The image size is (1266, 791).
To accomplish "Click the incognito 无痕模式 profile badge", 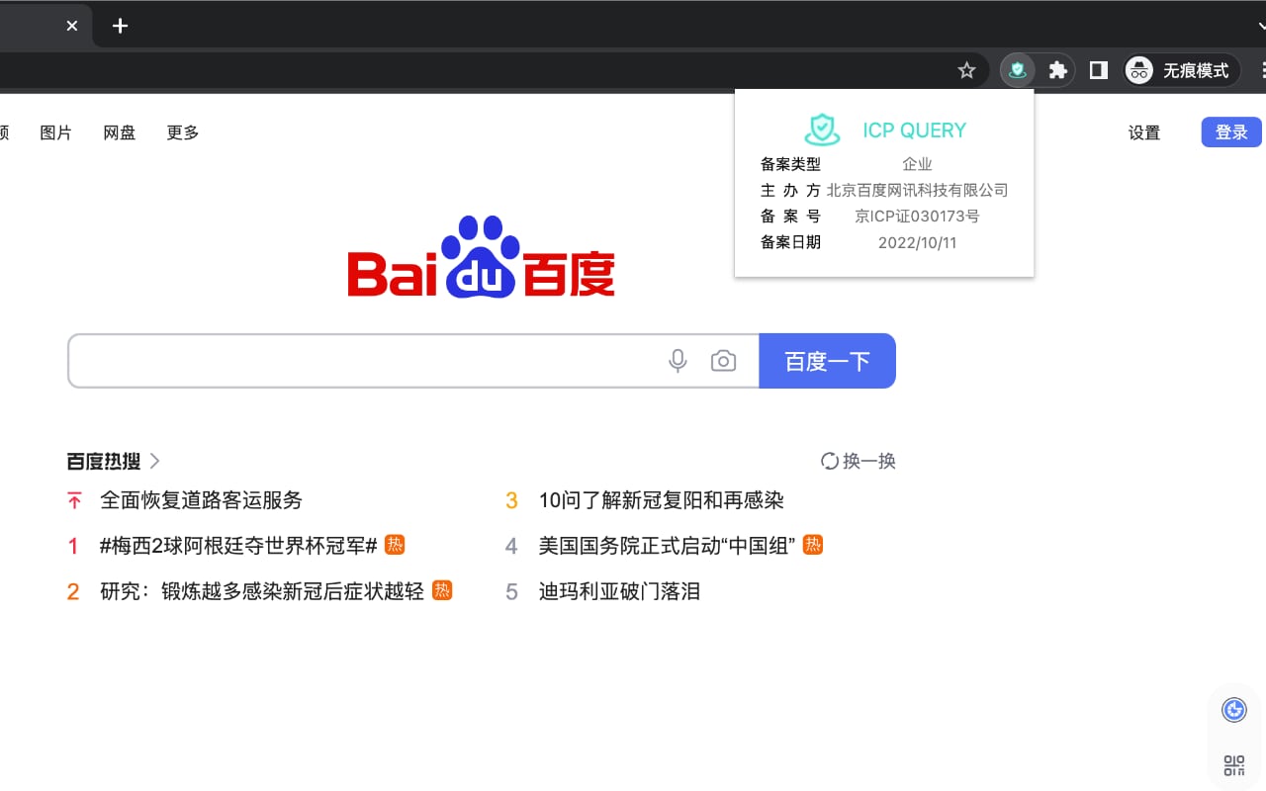I will click(x=1180, y=69).
